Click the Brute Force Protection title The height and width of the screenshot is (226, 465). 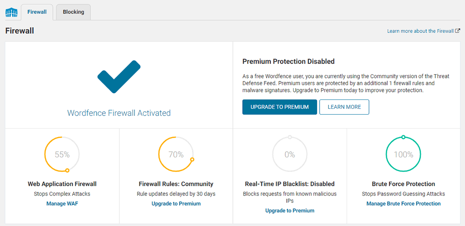tap(403, 184)
